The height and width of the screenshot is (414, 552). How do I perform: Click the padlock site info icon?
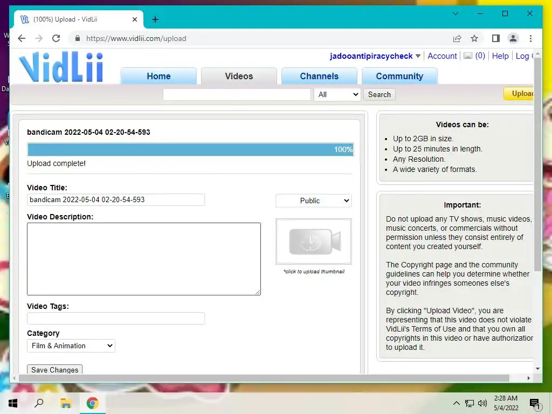tap(78, 38)
